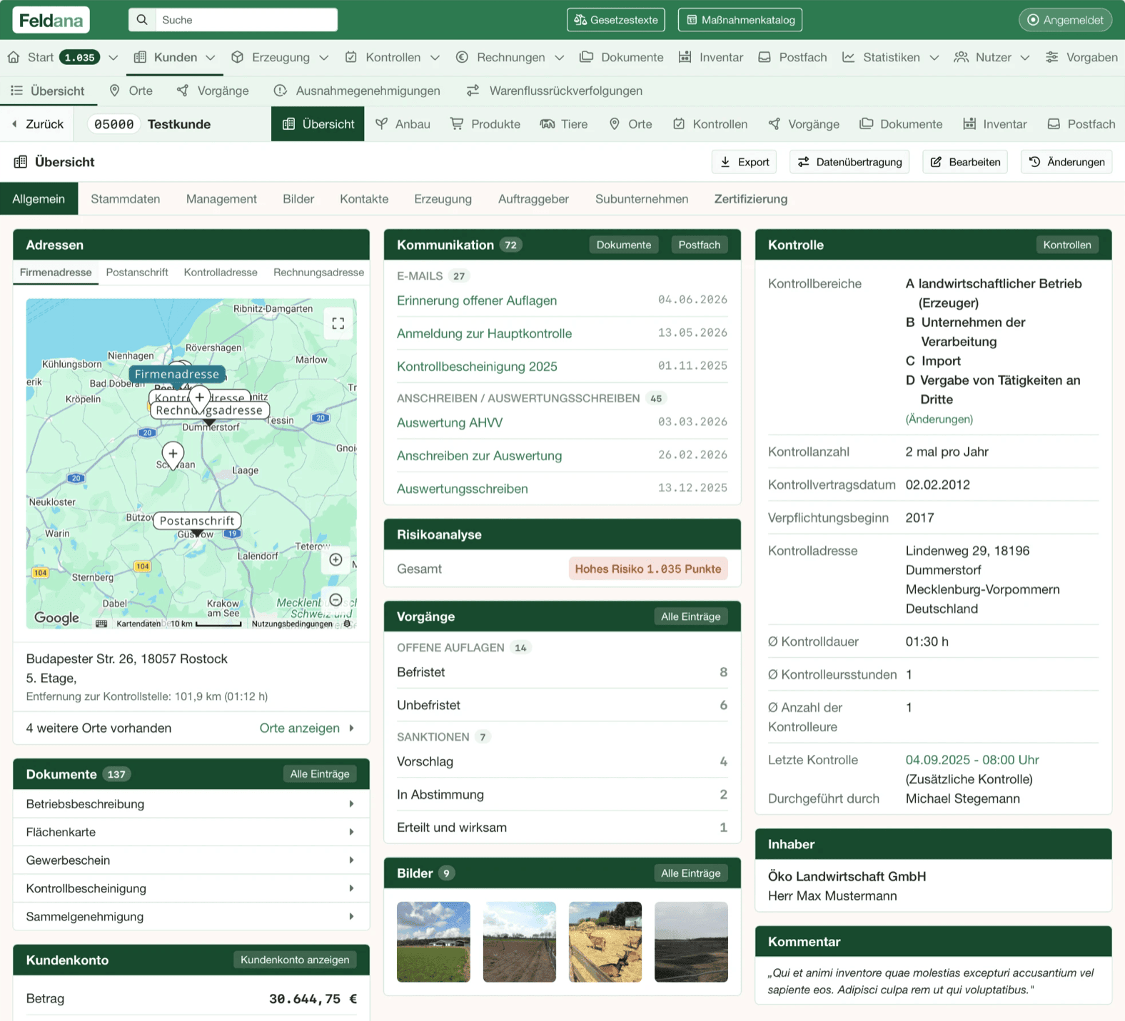Select the Rechnungsadresse address tab
Screen dimensions: 1125x1021
pyautogui.click(x=318, y=273)
